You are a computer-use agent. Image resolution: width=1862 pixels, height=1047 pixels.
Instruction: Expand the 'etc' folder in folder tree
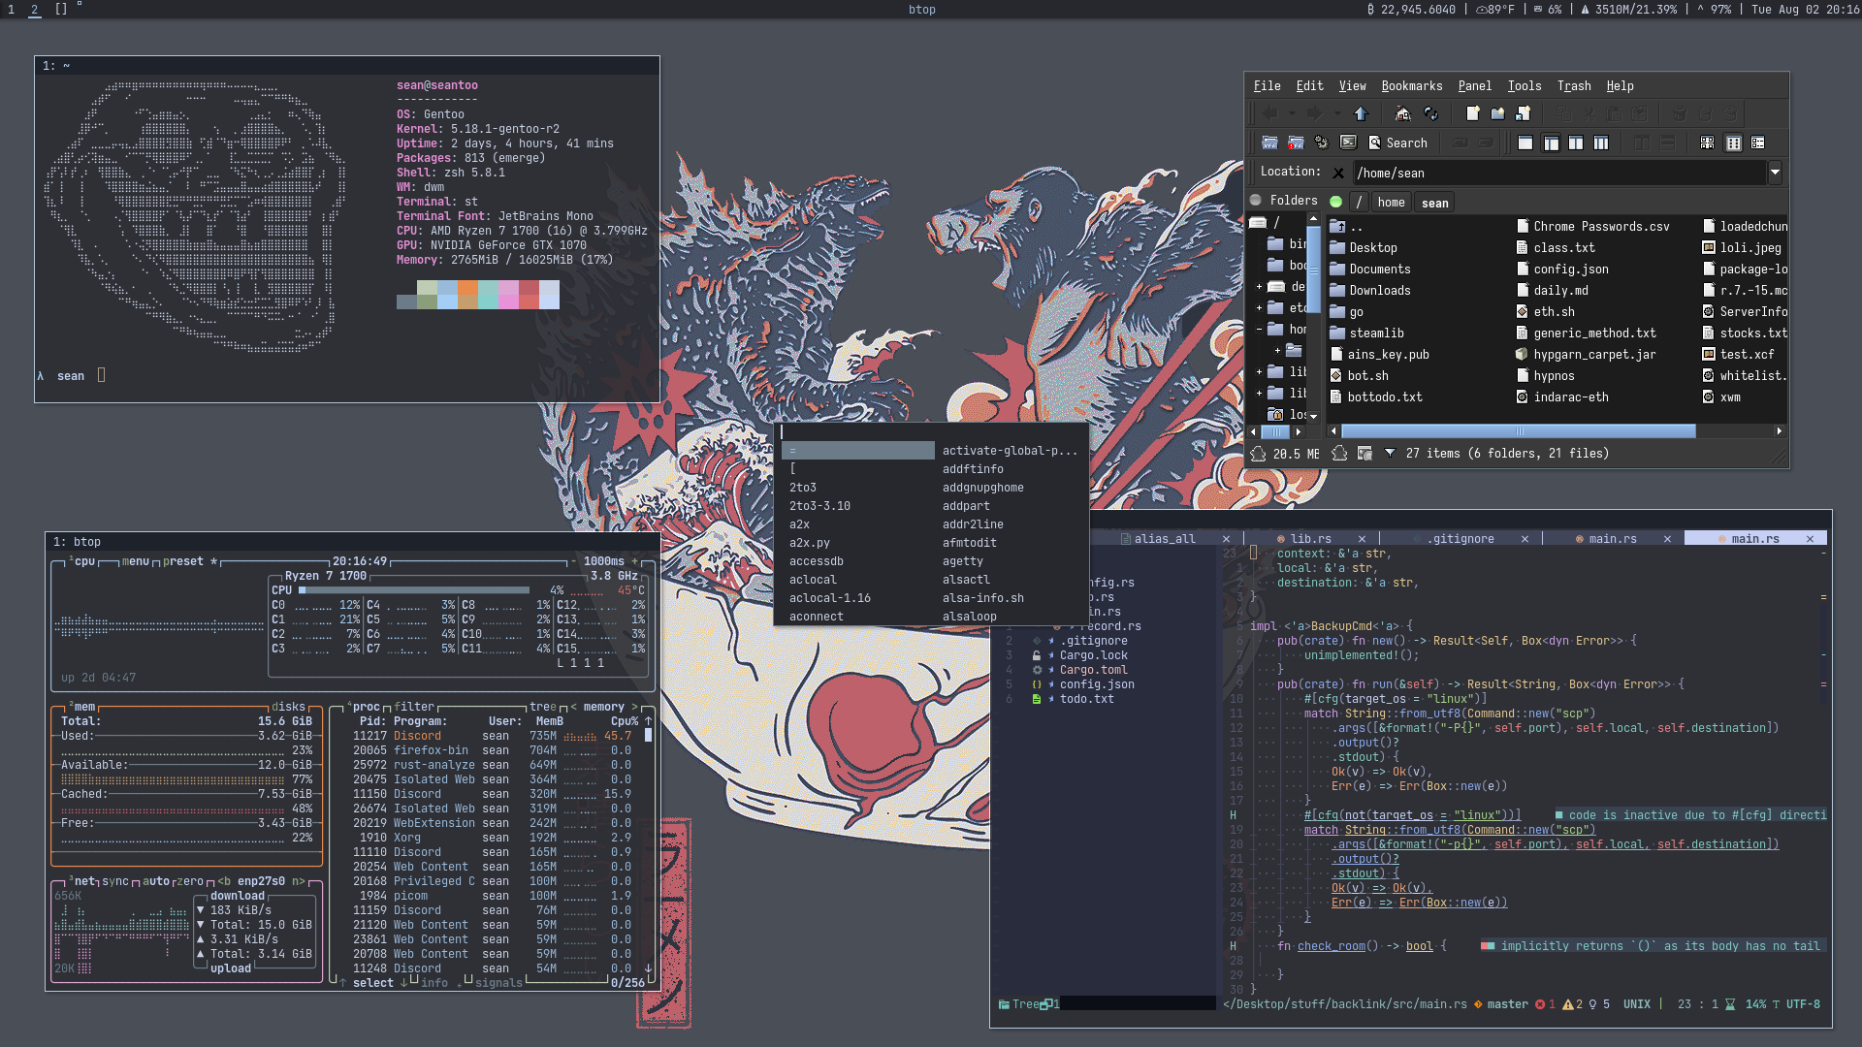pyautogui.click(x=1260, y=308)
